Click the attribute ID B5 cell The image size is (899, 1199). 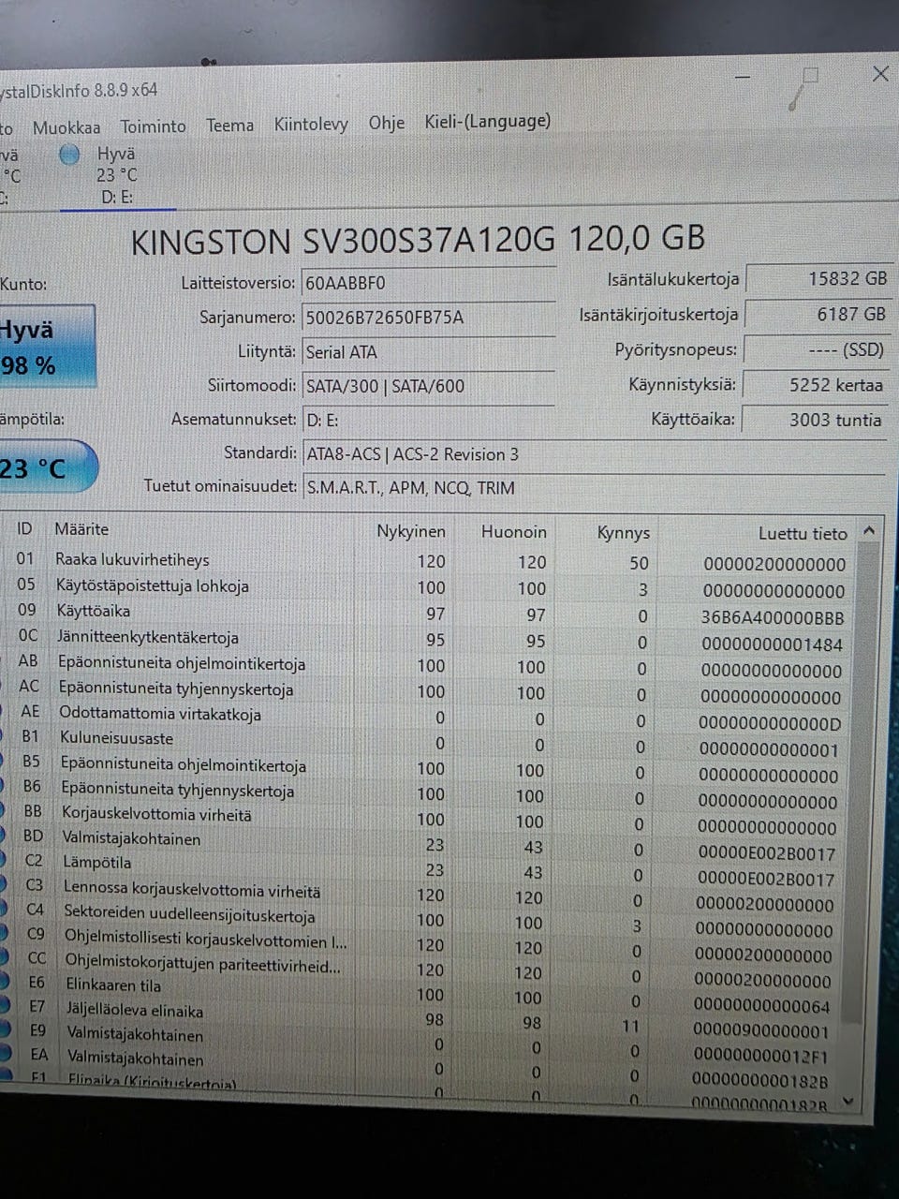[x=31, y=762]
